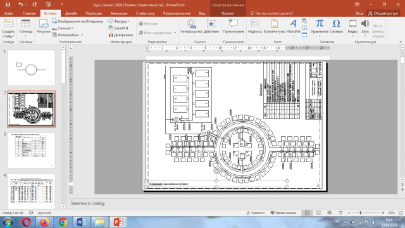Insert a picture with Рисунки
405x228 pixels.
coord(44,27)
